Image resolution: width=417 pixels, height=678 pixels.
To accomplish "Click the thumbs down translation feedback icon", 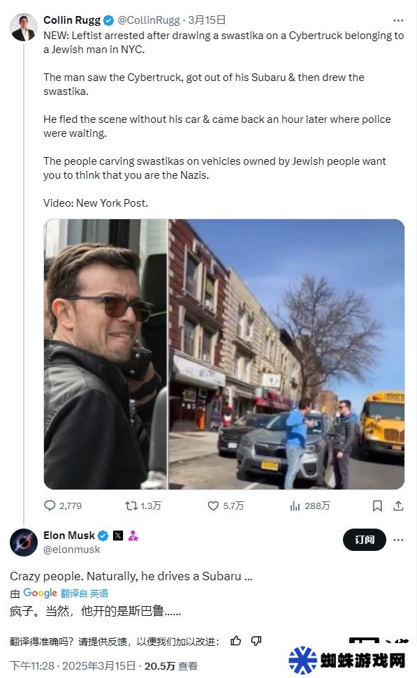I will [256, 641].
